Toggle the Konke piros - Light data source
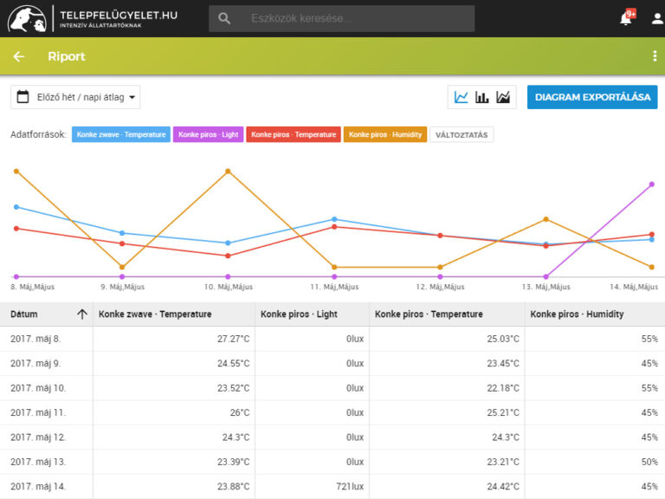The image size is (665, 499). pos(208,134)
